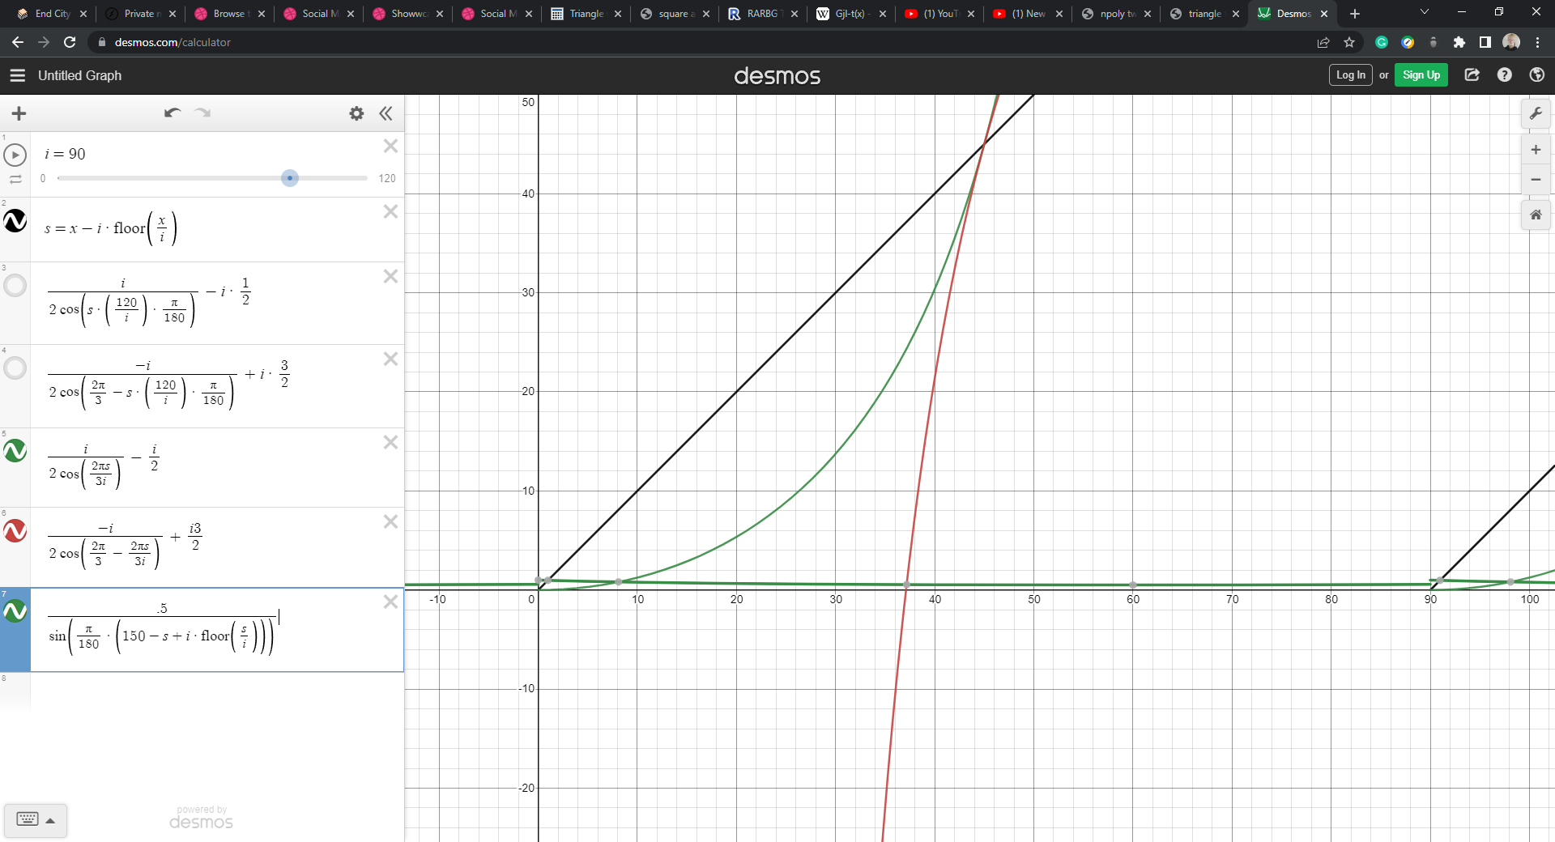Zoom in on the graph
The width and height of the screenshot is (1555, 842).
click(x=1535, y=150)
